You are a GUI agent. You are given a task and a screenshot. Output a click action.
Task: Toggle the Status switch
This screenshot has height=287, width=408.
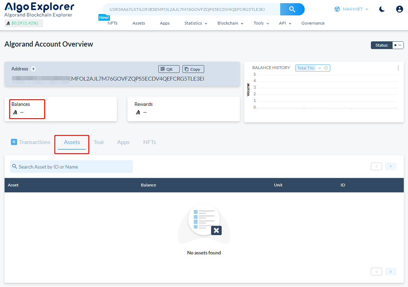(397, 45)
